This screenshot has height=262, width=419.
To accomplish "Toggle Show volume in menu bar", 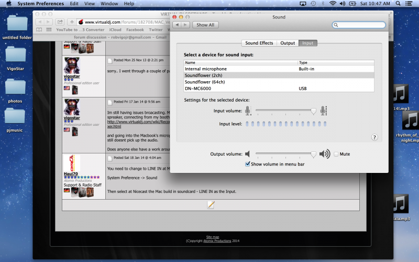I will tap(248, 164).
